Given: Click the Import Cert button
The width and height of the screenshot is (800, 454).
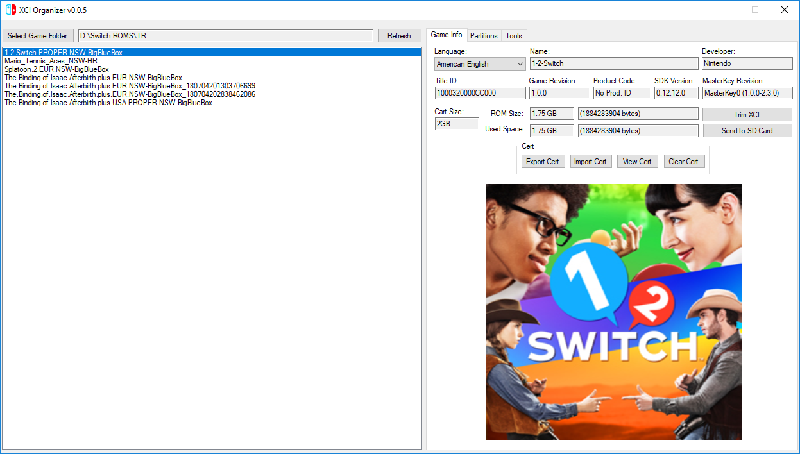Looking at the screenshot, I should pos(590,162).
